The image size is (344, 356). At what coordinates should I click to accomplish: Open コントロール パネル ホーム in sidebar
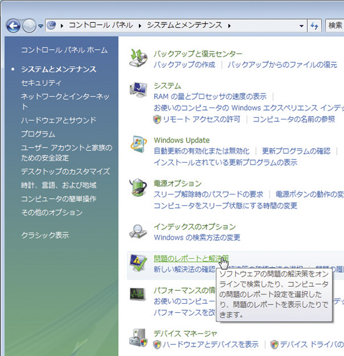pos(64,50)
